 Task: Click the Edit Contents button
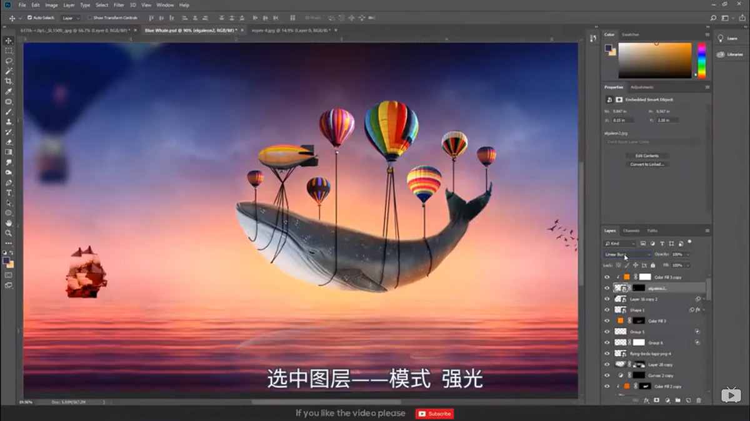coord(647,155)
